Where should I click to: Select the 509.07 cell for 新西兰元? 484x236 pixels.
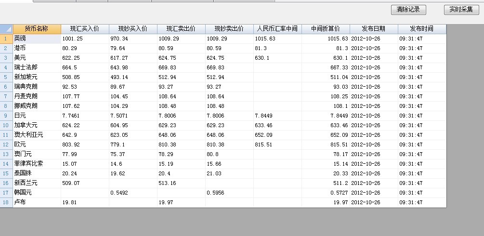[85, 183]
